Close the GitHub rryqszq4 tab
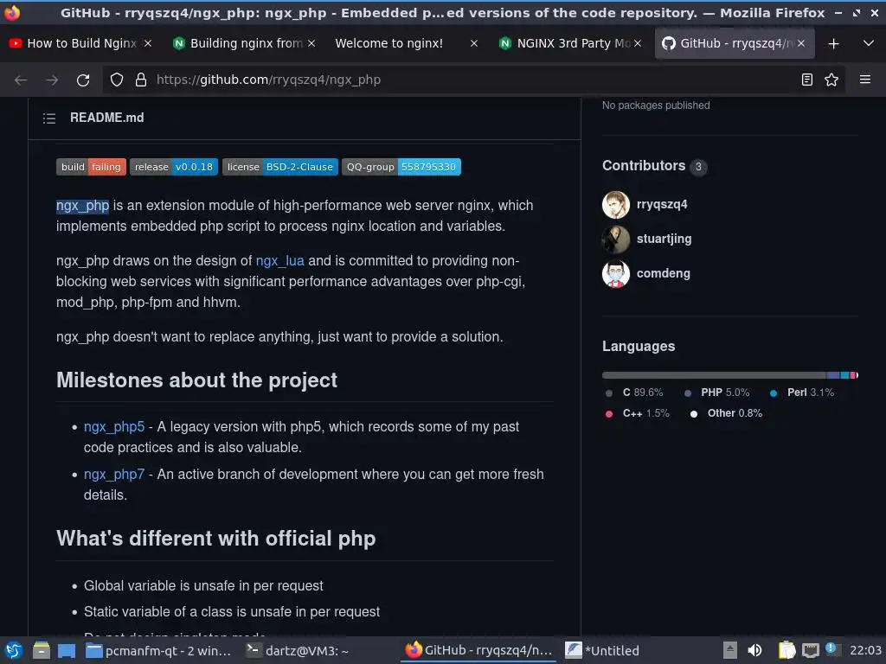This screenshot has height=664, width=886. [x=800, y=43]
